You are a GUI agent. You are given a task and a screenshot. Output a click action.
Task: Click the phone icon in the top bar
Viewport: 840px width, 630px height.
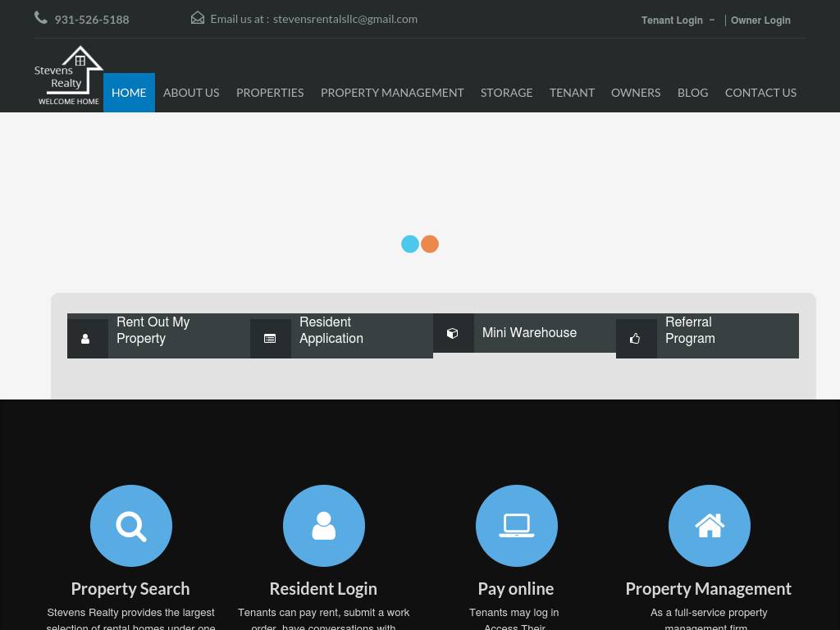tap(41, 17)
